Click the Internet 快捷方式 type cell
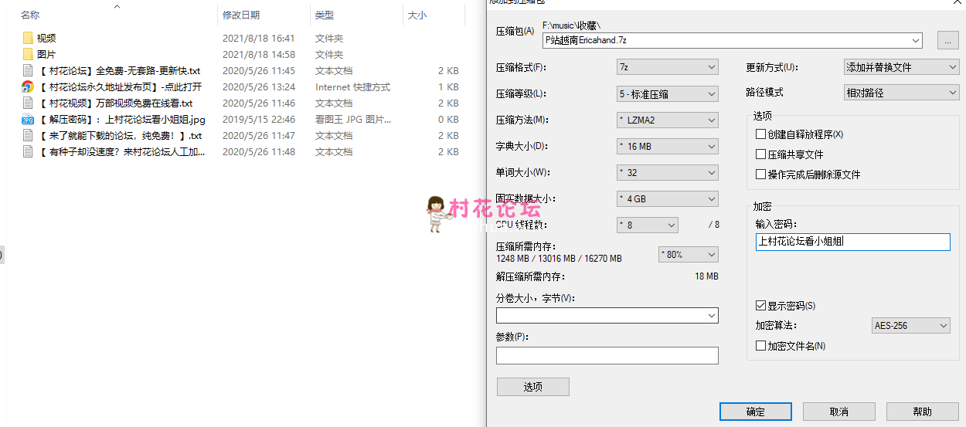966x427 pixels. coord(352,86)
